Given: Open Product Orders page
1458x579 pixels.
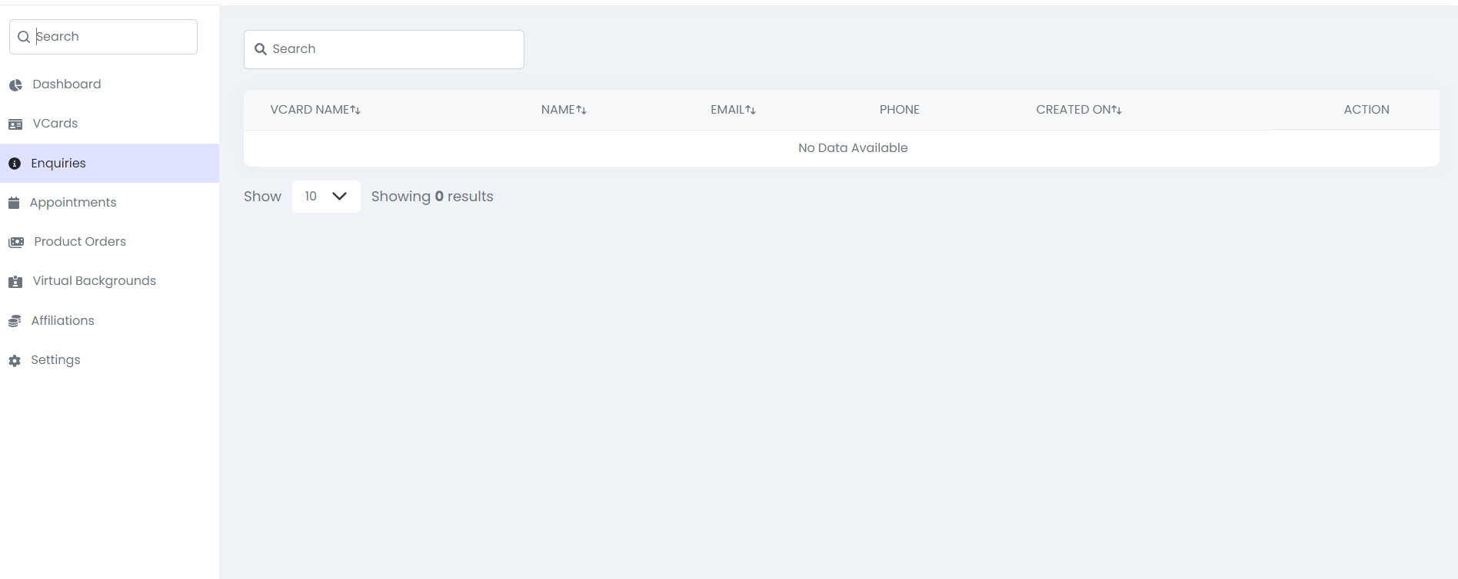Looking at the screenshot, I should (x=80, y=242).
